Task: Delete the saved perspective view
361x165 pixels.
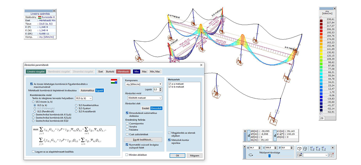Action: pos(332,155)
